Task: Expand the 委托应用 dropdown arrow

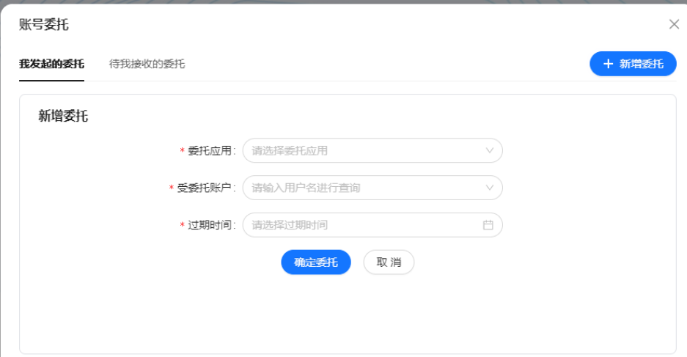Action: [490, 150]
